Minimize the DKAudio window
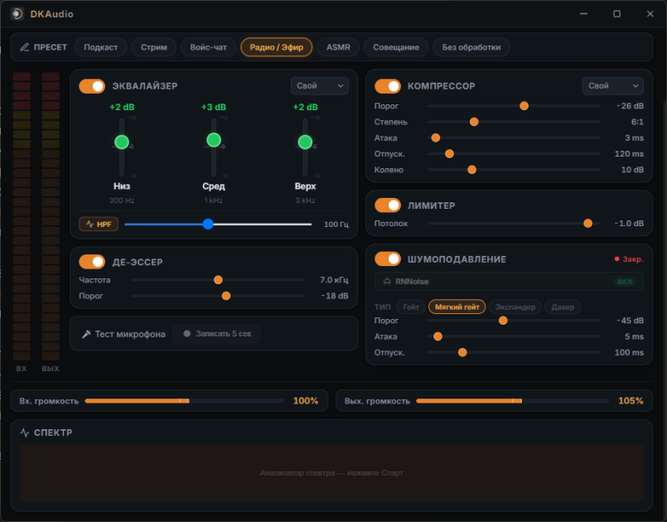Viewport: 667px width, 522px height. [583, 13]
